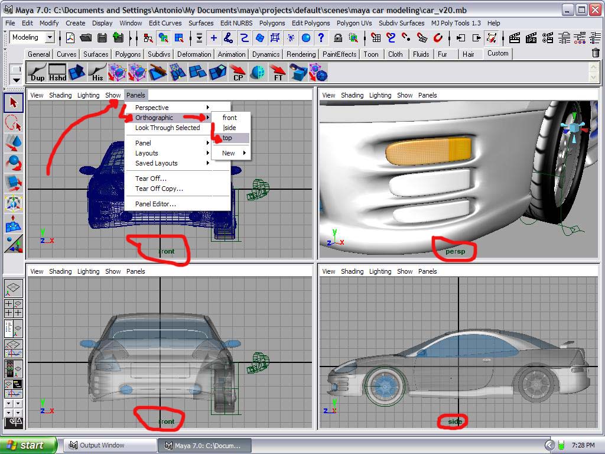Switch to Hypershade/Persp layout
The width and height of the screenshot is (605, 454).
coord(14,369)
